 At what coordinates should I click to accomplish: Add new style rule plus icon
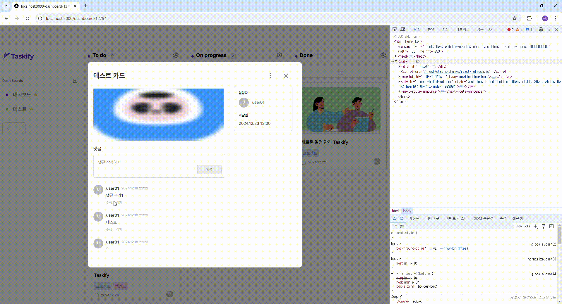click(536, 226)
